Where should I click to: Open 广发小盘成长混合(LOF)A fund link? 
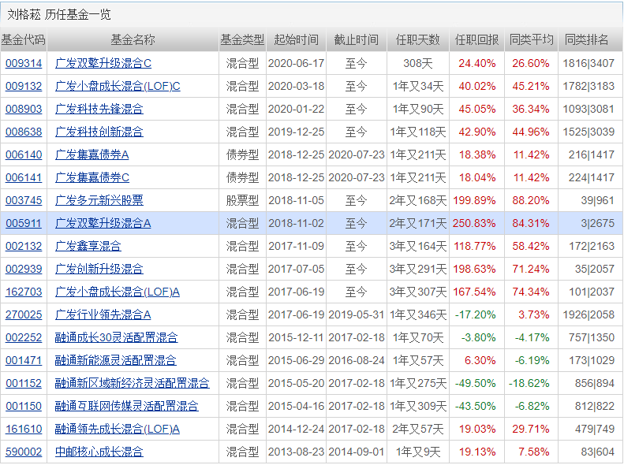click(x=118, y=292)
